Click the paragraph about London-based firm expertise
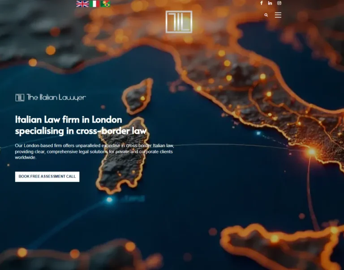This screenshot has width=344, height=270. coord(94,152)
